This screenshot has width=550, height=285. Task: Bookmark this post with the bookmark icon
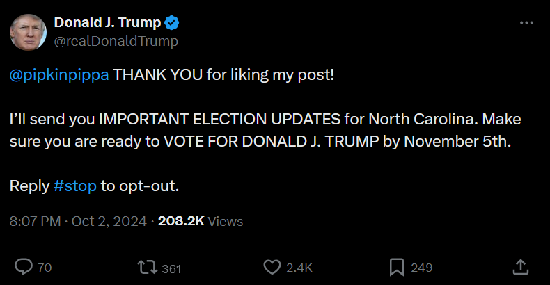(x=397, y=267)
